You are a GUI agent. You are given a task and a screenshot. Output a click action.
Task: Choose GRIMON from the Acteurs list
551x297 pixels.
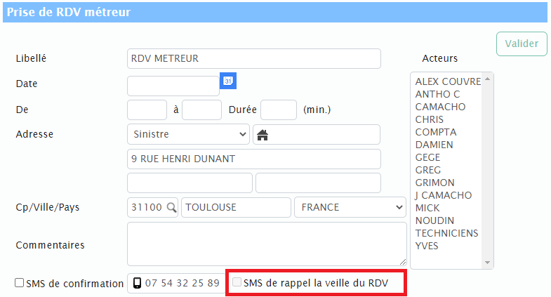434,183
